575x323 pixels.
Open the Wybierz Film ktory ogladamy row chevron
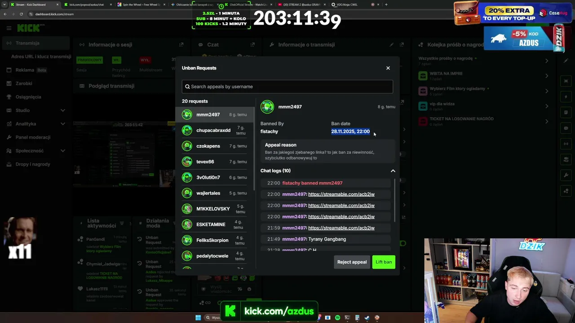[547, 91]
